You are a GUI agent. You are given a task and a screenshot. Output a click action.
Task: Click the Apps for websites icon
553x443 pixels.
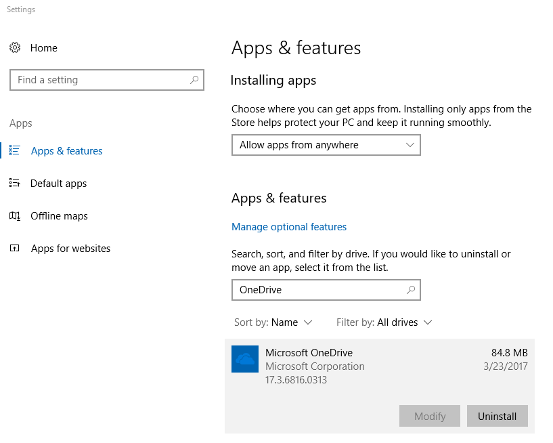[15, 248]
